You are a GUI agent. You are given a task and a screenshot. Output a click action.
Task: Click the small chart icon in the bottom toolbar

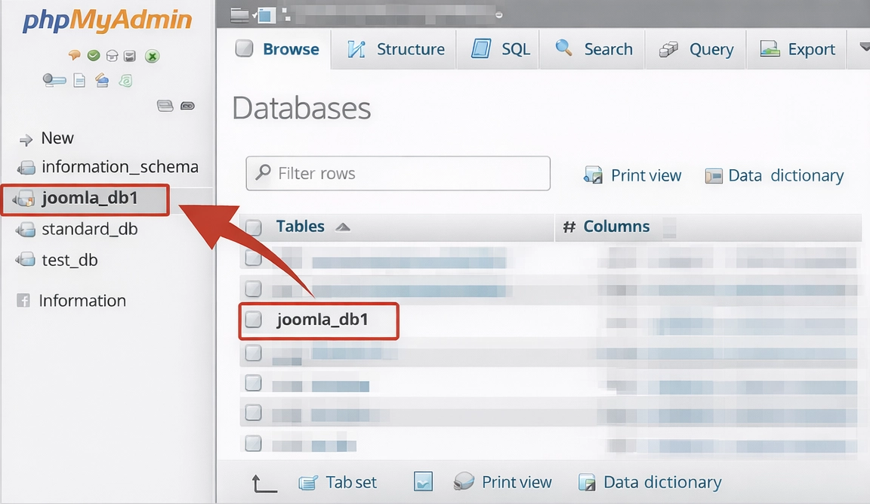[423, 481]
